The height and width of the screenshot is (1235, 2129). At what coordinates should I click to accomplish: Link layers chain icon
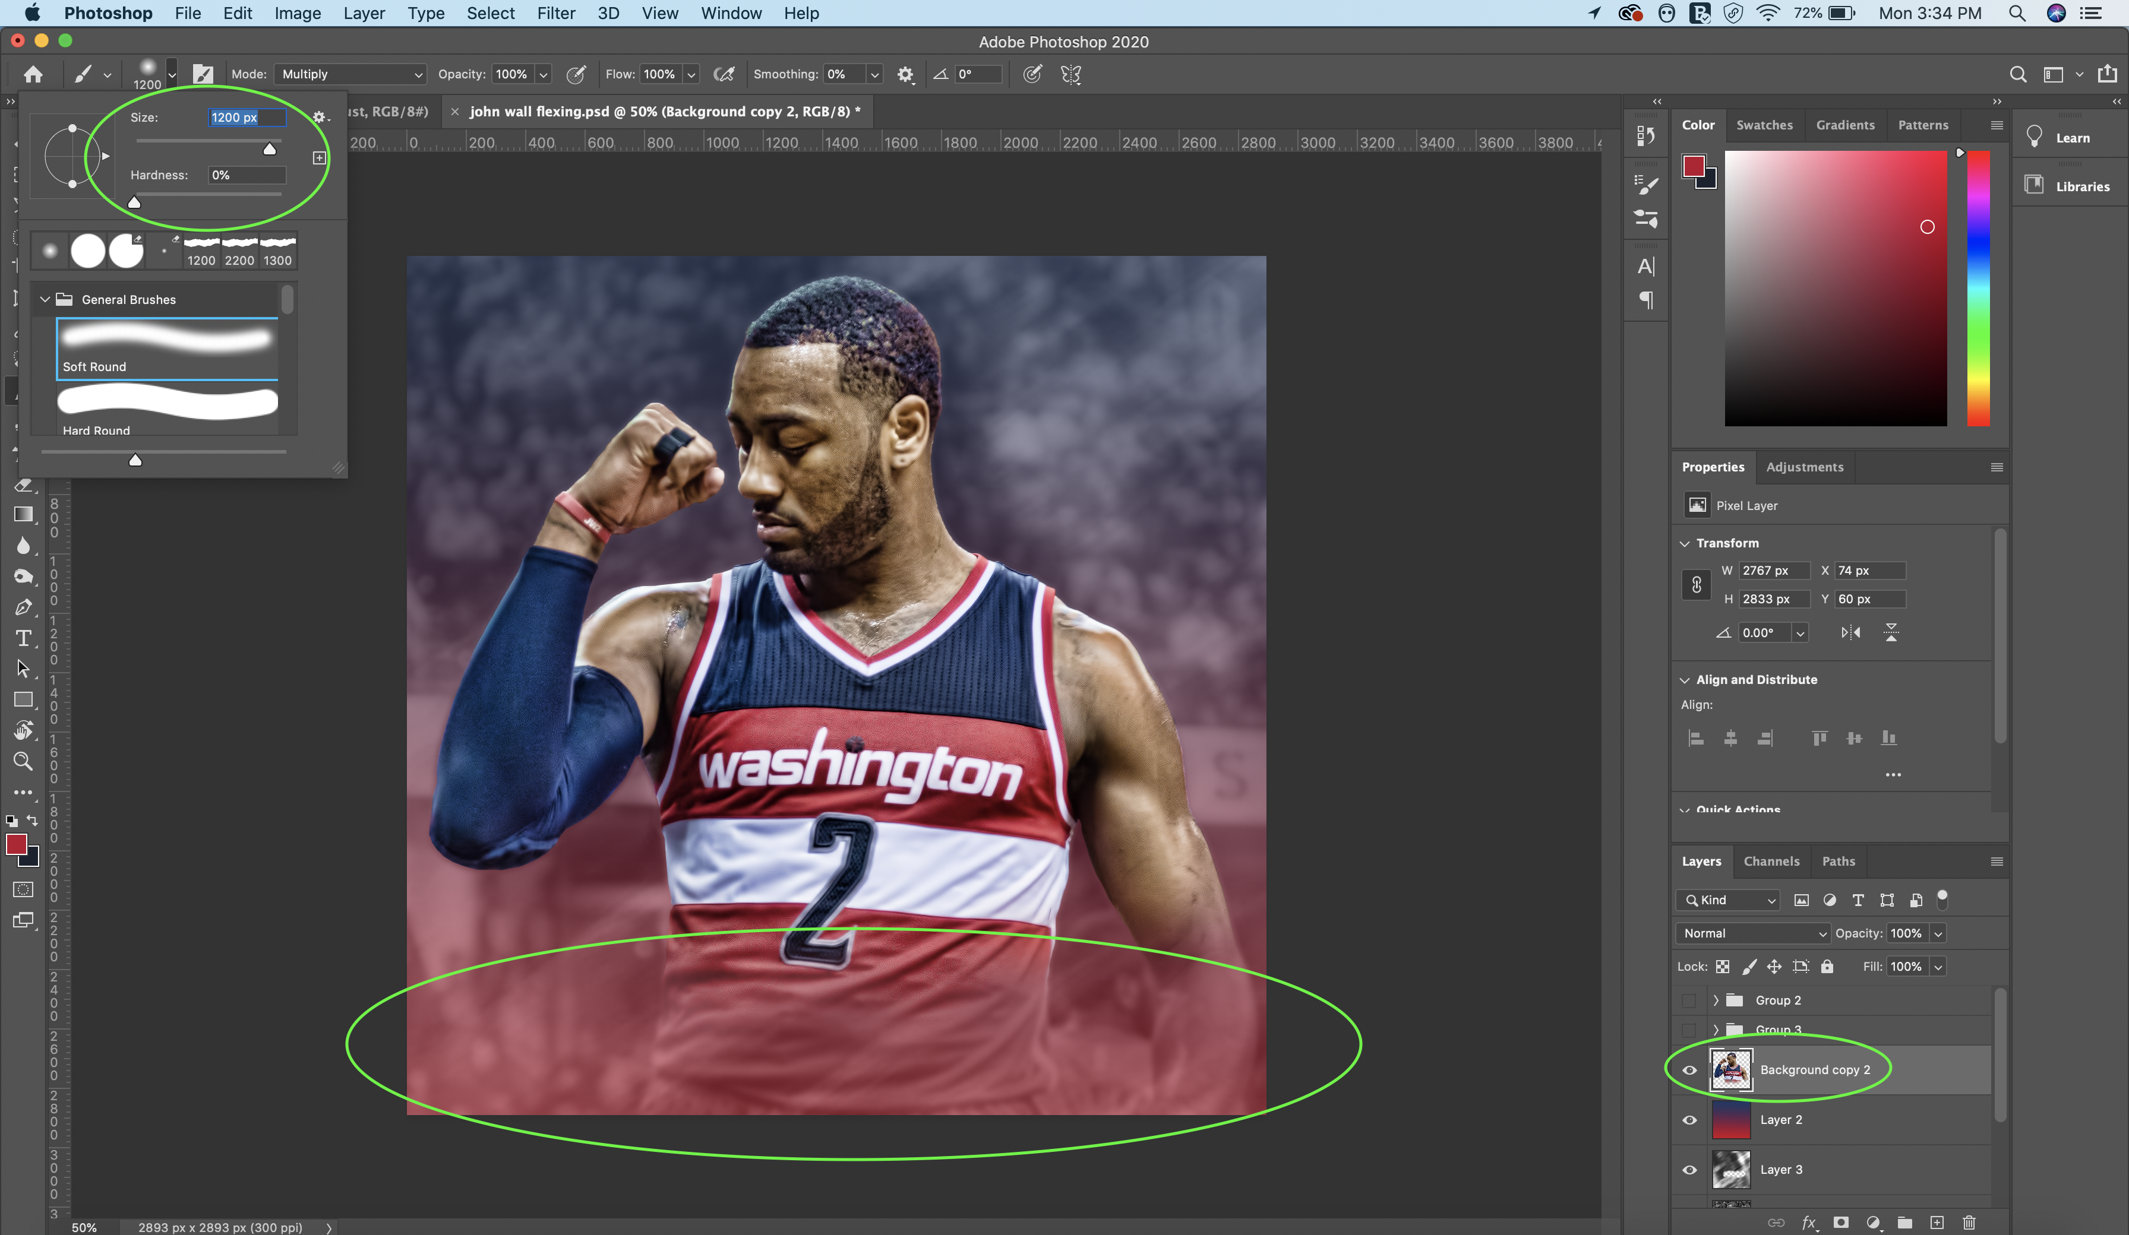1776,1223
